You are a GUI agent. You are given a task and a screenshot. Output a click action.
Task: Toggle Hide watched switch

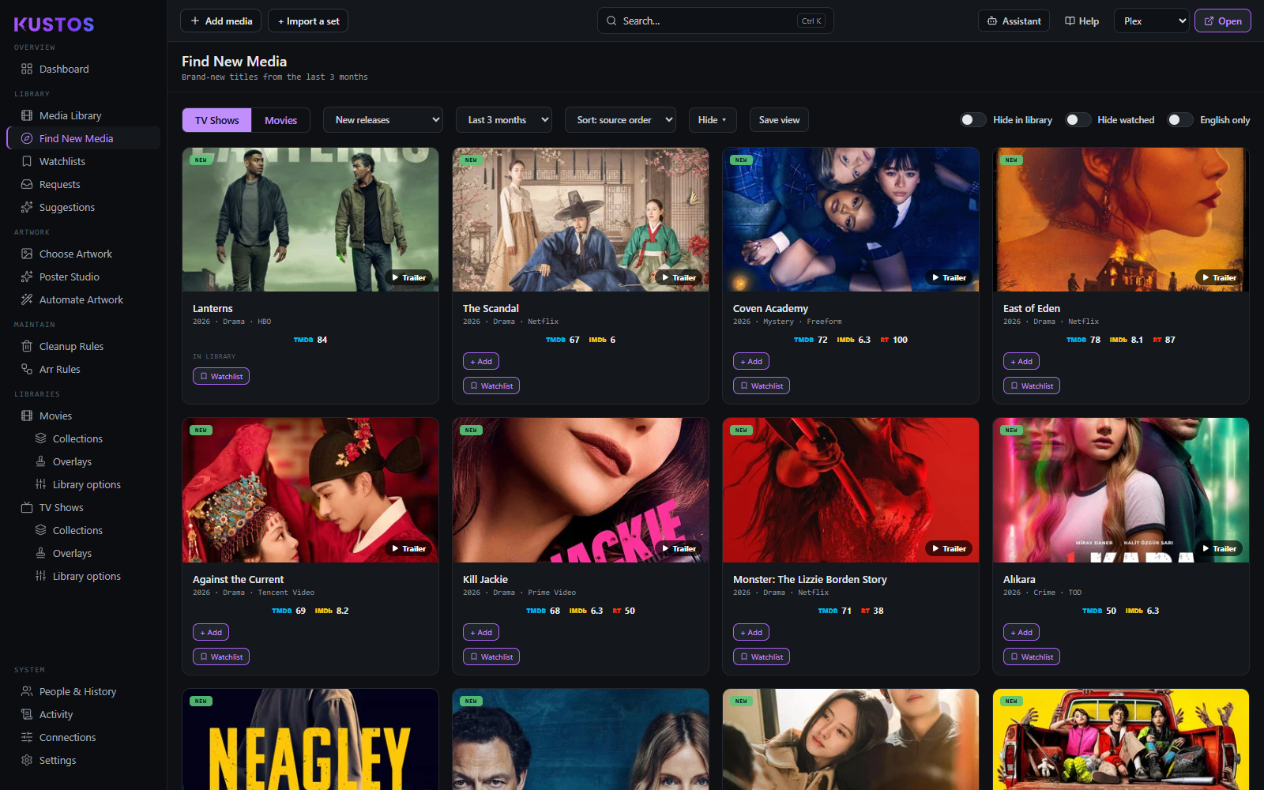1078,119
